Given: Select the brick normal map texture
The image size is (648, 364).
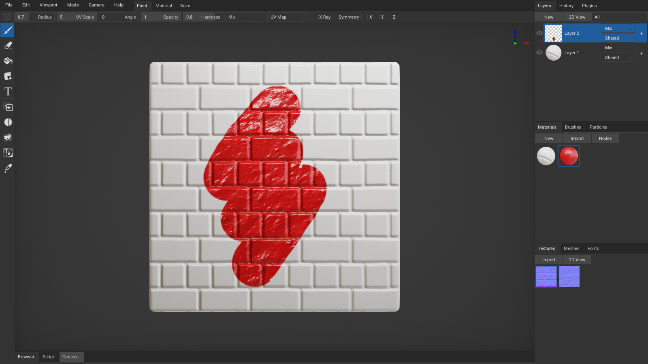Looking at the screenshot, I should [546, 277].
